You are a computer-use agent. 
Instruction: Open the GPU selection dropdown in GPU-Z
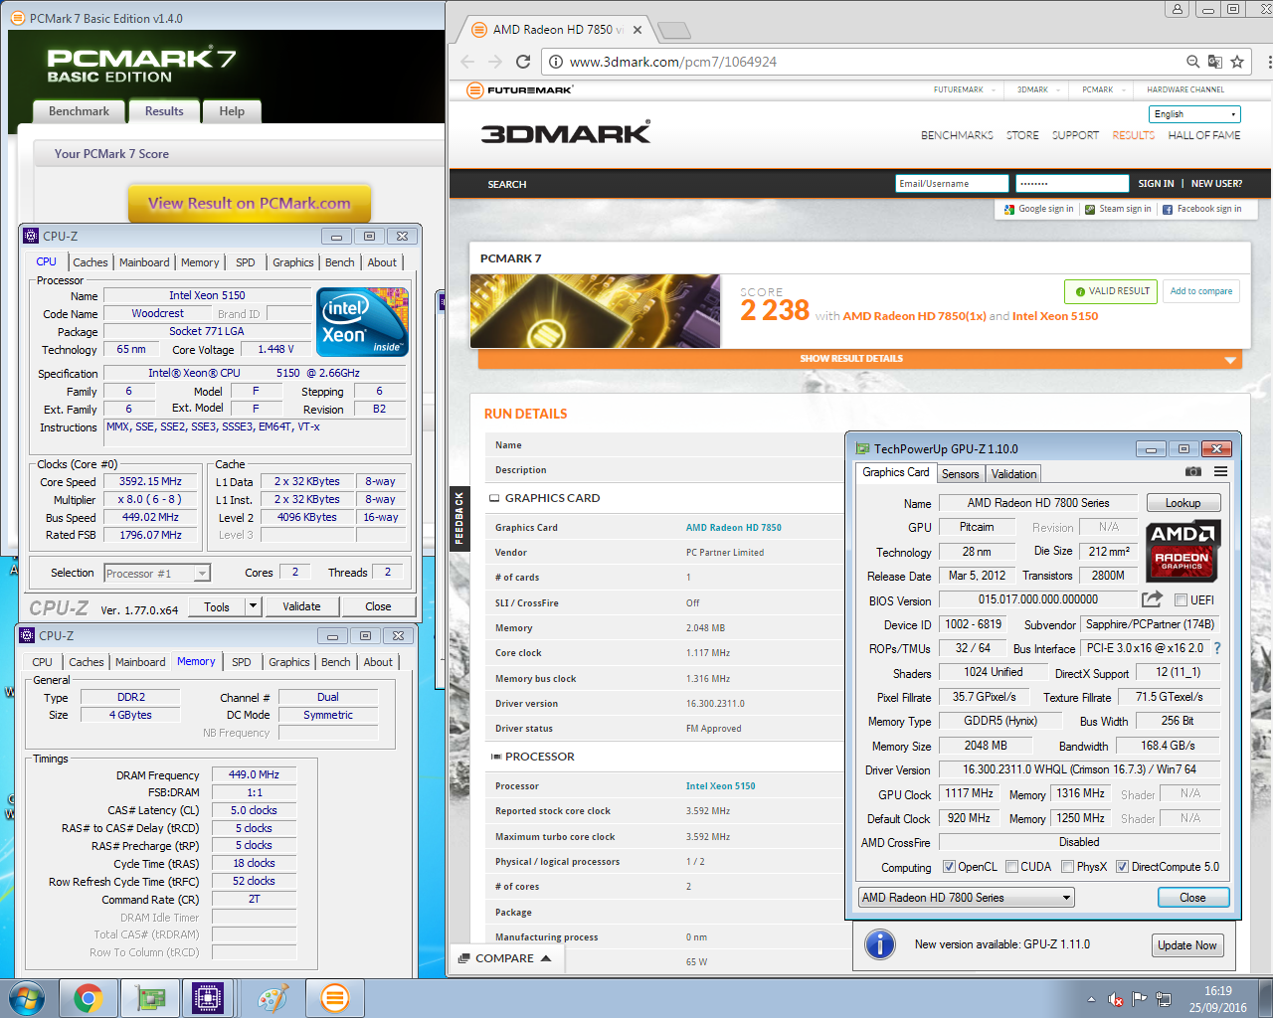click(966, 898)
